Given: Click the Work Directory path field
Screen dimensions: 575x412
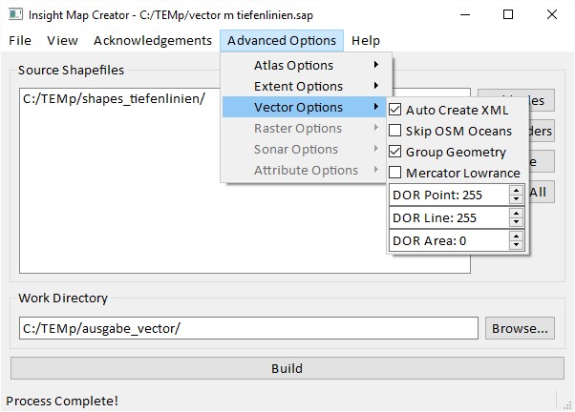Looking at the screenshot, I should tap(248, 329).
